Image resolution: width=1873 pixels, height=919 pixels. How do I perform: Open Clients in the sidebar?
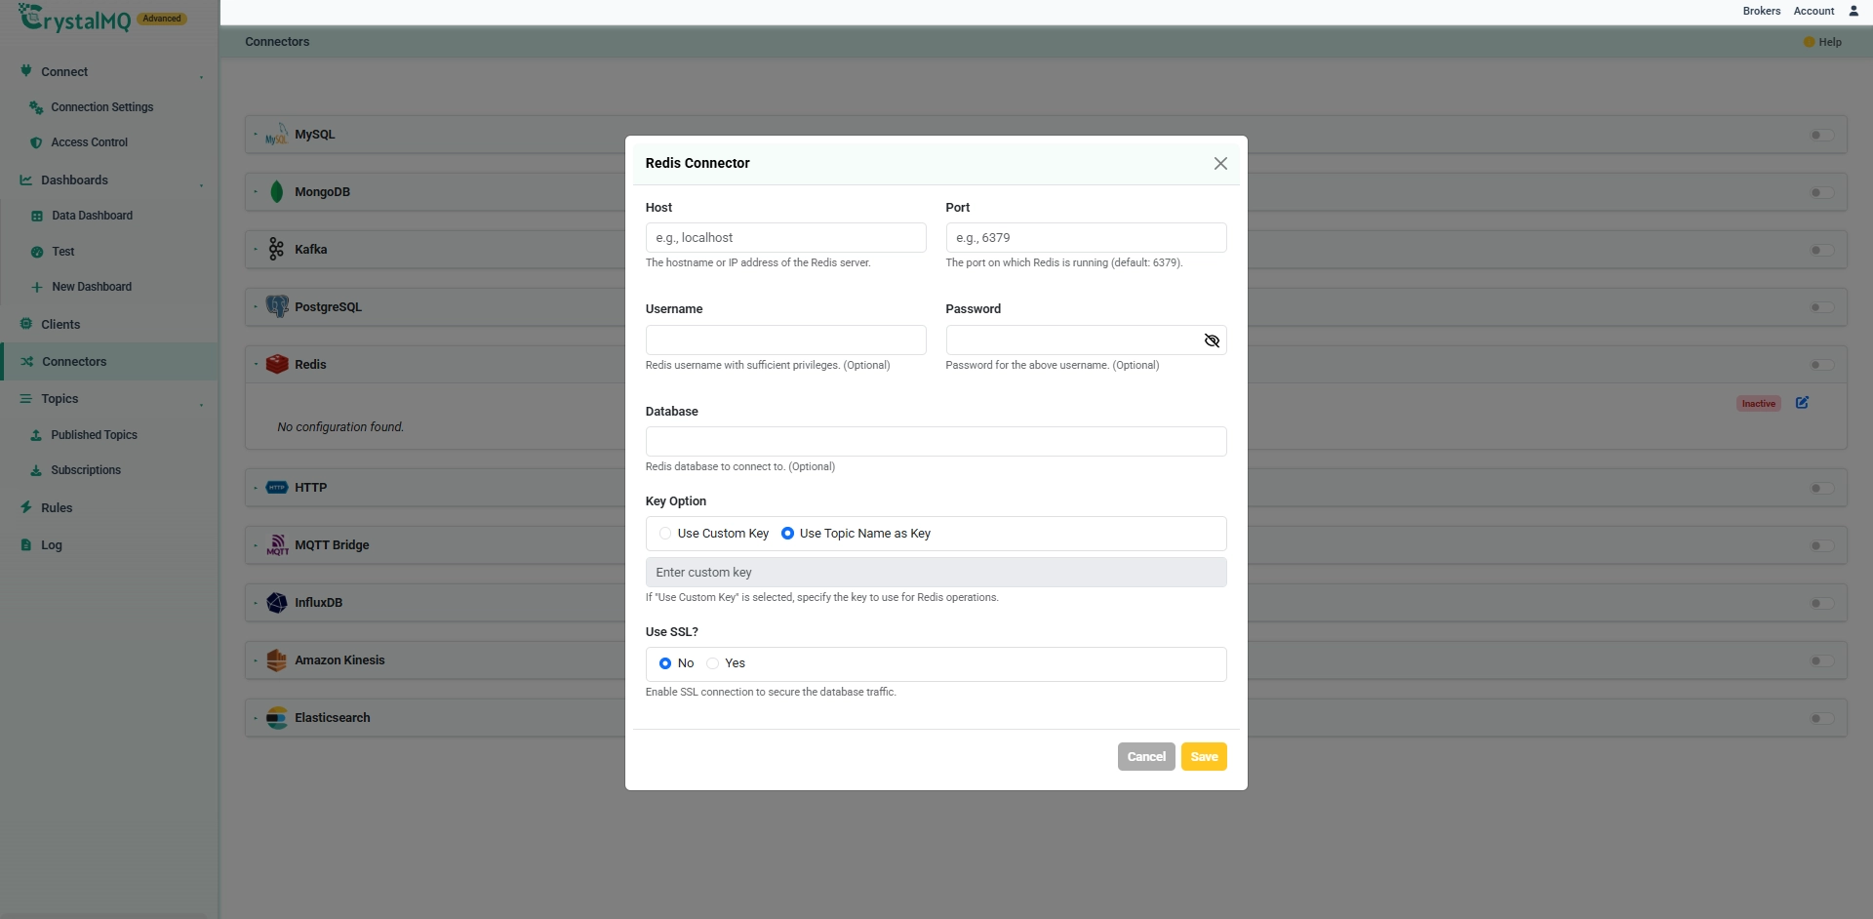60,325
